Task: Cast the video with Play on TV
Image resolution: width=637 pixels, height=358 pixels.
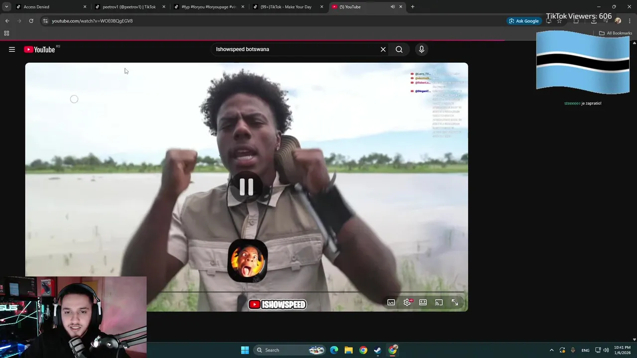Action: coord(439,302)
